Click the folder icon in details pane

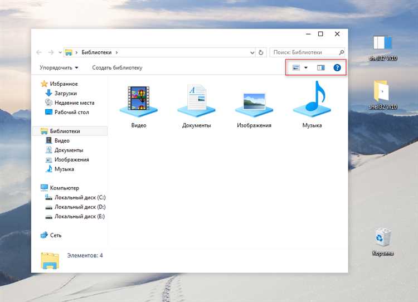coord(50,260)
